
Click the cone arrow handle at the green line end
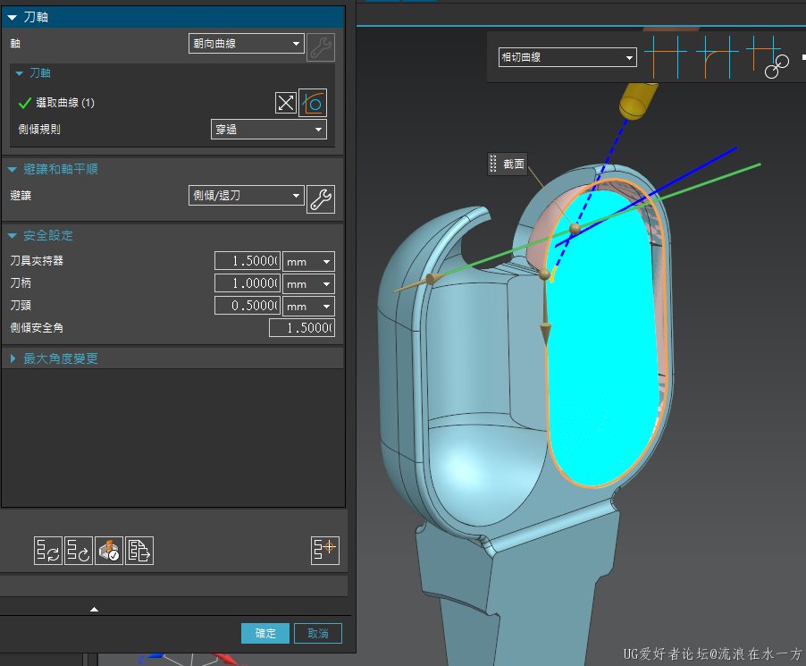(x=434, y=279)
